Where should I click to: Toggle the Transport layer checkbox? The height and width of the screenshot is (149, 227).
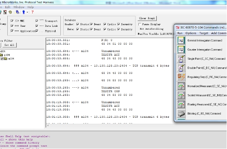pos(37,21)
